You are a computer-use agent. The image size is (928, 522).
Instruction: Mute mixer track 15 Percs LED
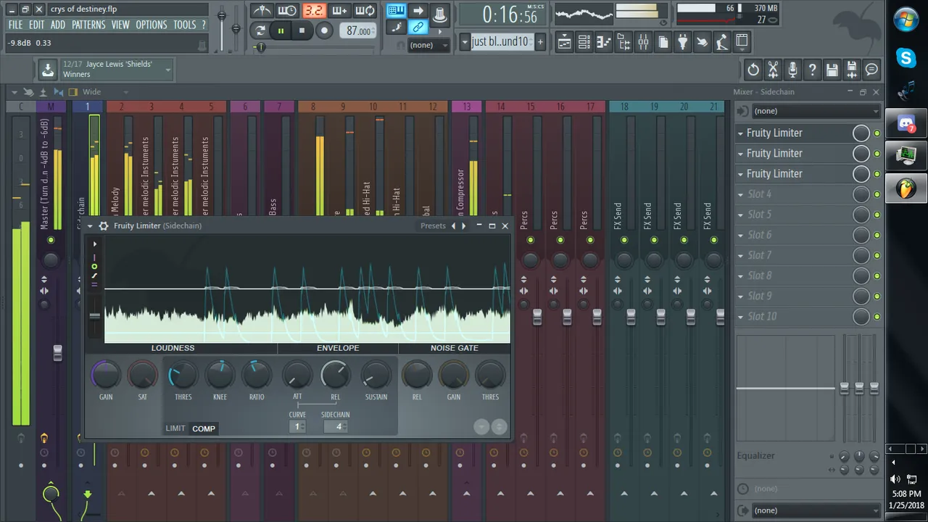point(531,240)
